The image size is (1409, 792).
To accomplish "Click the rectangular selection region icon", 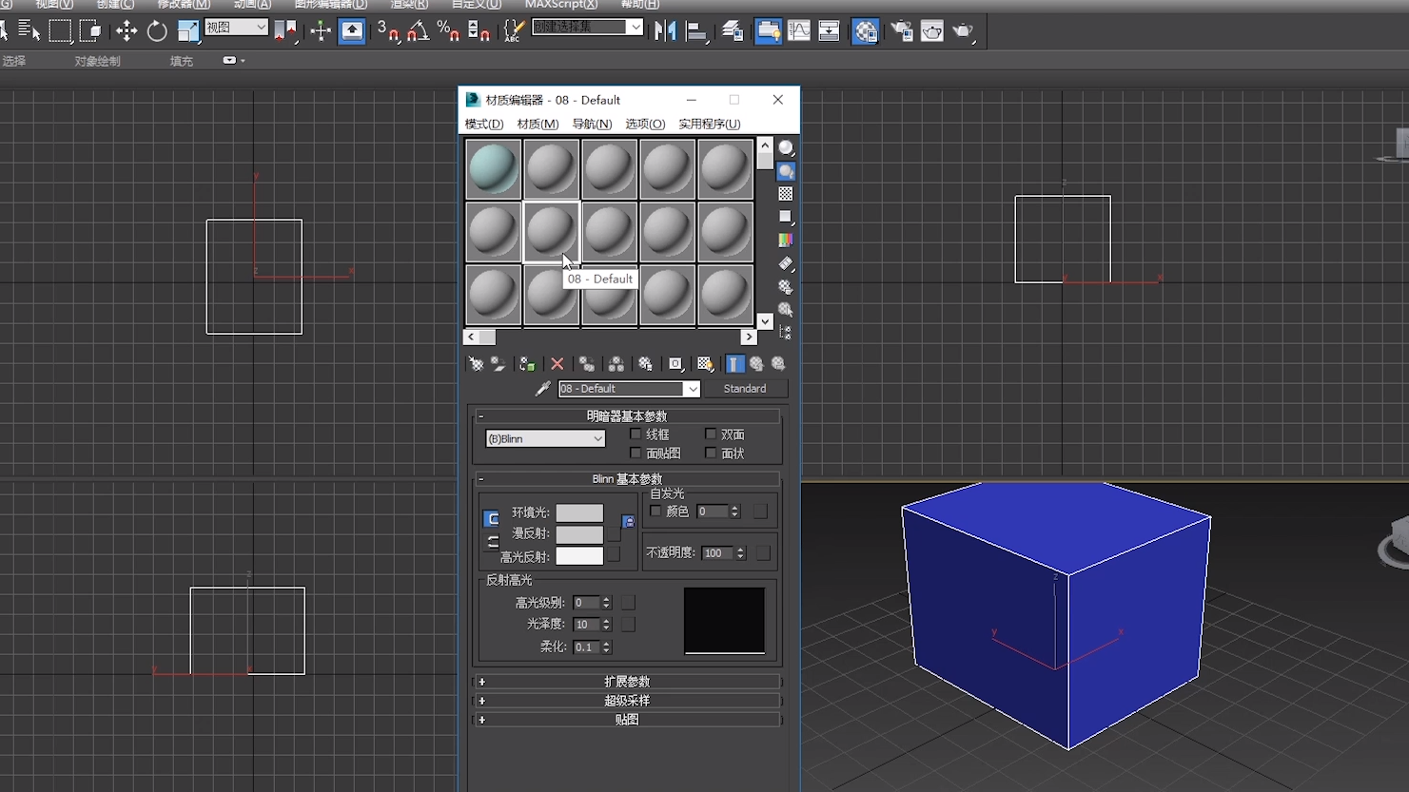I will [x=60, y=31].
